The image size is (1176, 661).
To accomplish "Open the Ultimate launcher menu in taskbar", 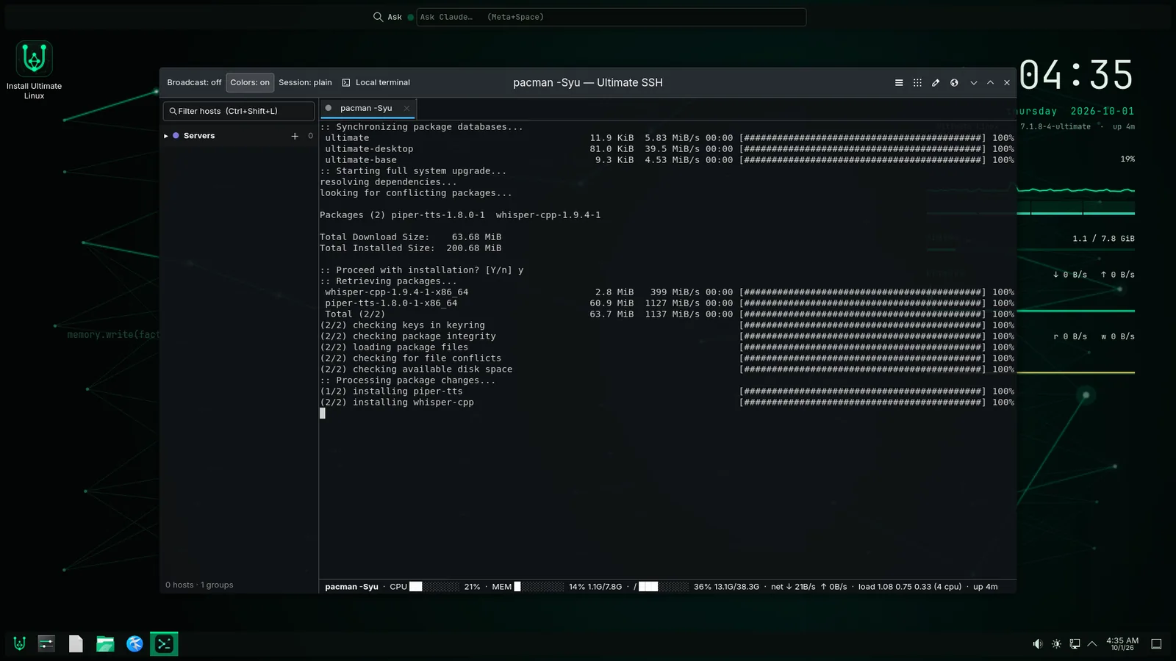I will tap(20, 644).
